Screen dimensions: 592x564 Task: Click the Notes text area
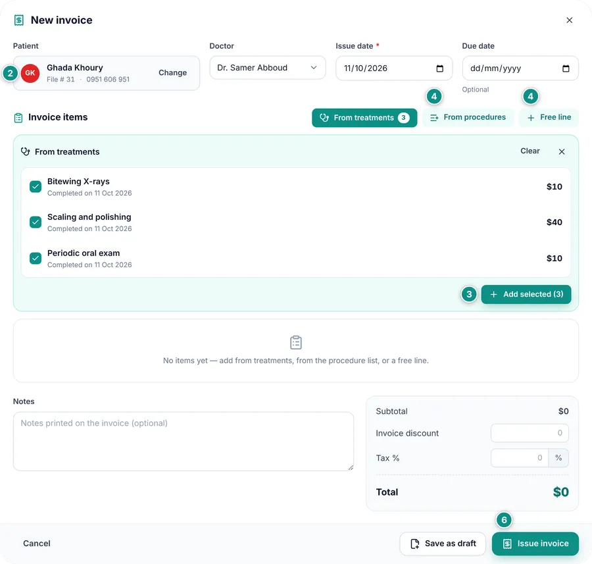(184, 441)
